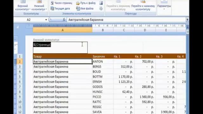The image size is (203, 114).
Task: Select row 5 header
Action: (20, 77)
